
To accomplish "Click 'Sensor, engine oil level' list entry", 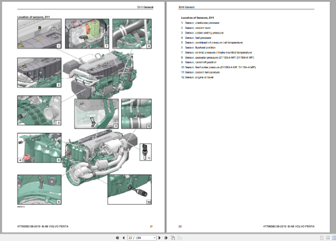I will (199, 77).
